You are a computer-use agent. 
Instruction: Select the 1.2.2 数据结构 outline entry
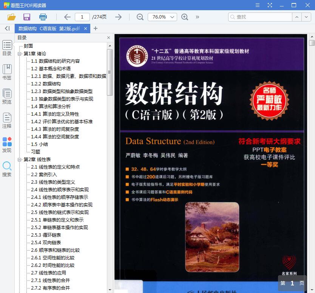(46, 84)
